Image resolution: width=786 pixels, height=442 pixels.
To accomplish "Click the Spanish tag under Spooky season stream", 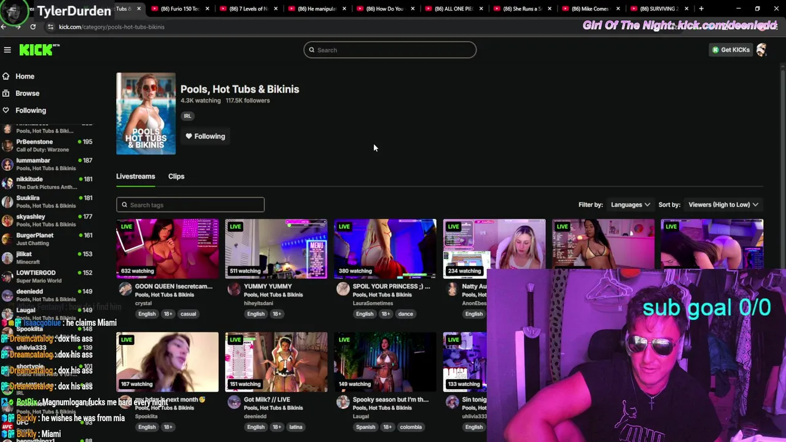I will pos(365,427).
